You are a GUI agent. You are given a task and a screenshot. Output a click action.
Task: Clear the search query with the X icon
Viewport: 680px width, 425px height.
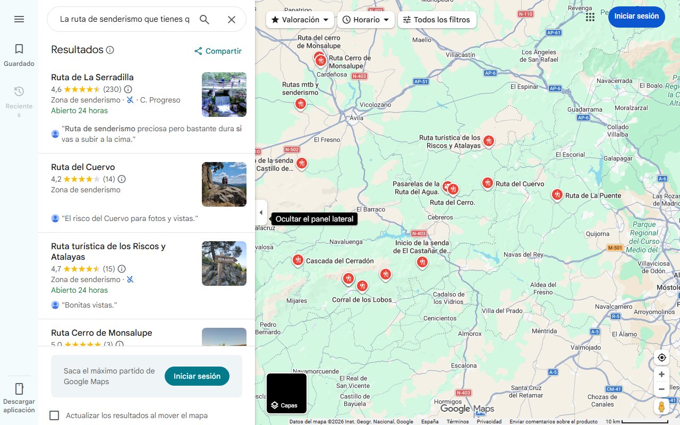[x=232, y=19]
